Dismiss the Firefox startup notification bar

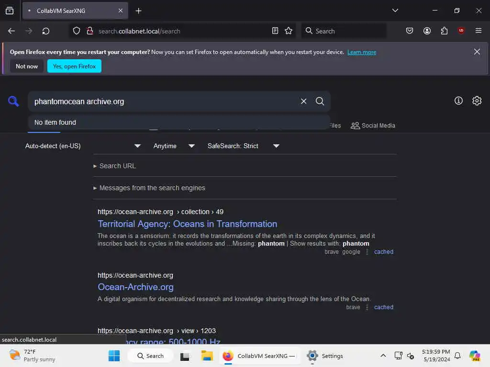[477, 52]
